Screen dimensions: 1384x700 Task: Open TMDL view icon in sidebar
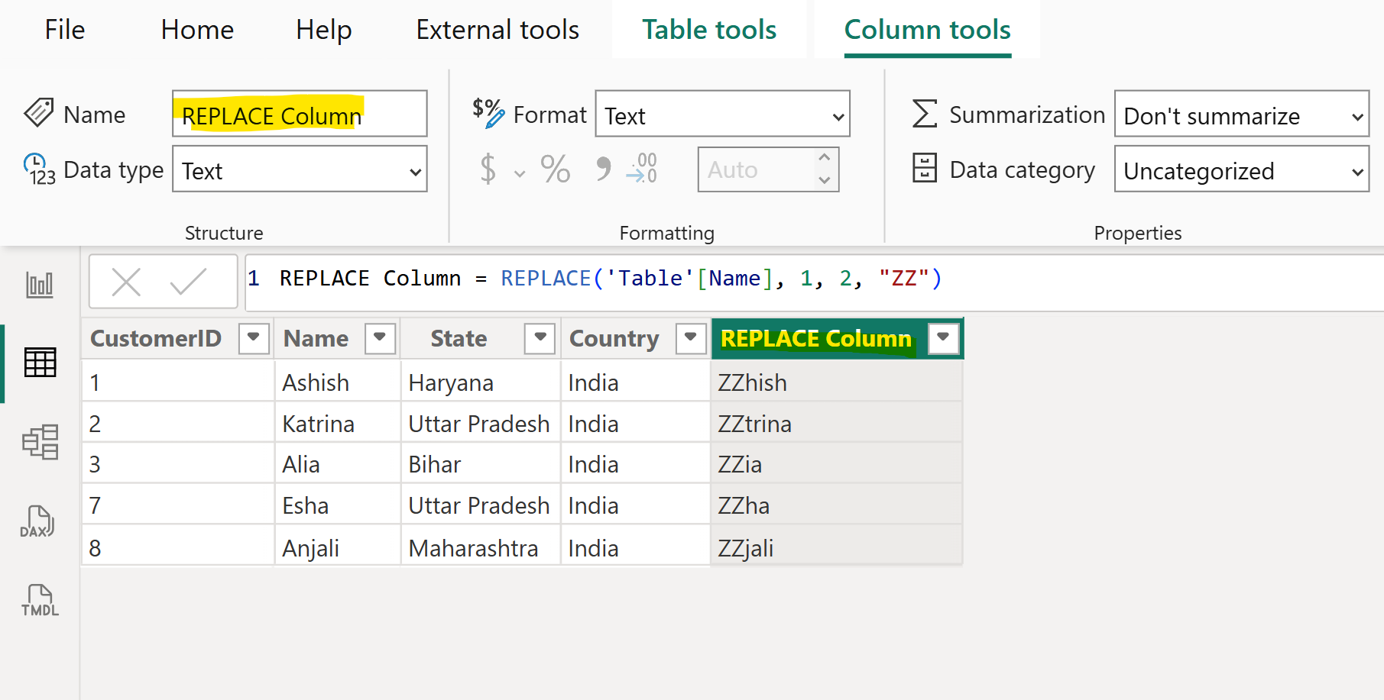(x=40, y=600)
